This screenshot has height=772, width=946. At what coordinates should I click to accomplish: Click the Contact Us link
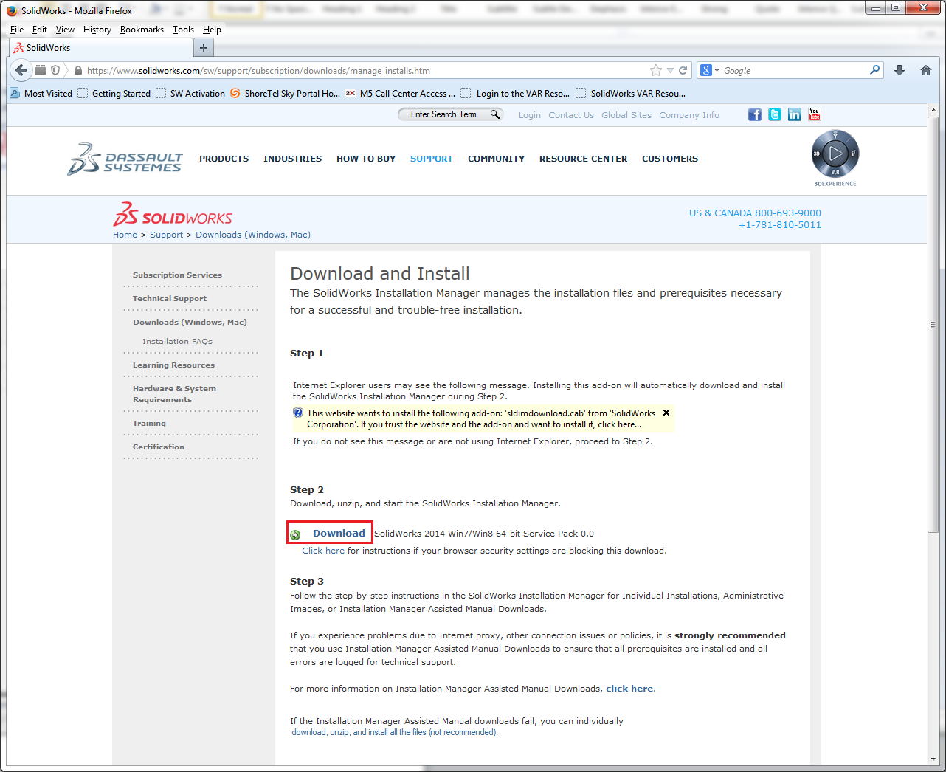[571, 115]
